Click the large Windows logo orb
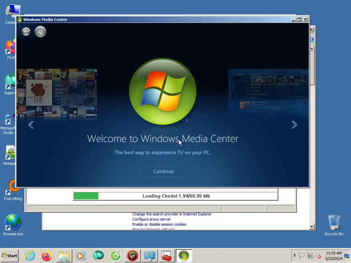The height and width of the screenshot is (263, 351). 163,91
